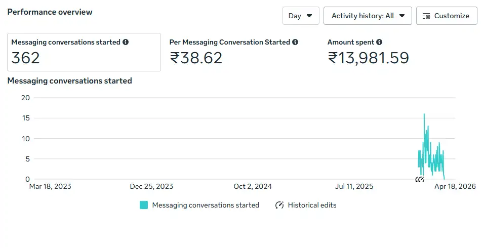Select the Messaging conversations started metric card
Viewport: 484px width, 248px height.
coord(84,52)
